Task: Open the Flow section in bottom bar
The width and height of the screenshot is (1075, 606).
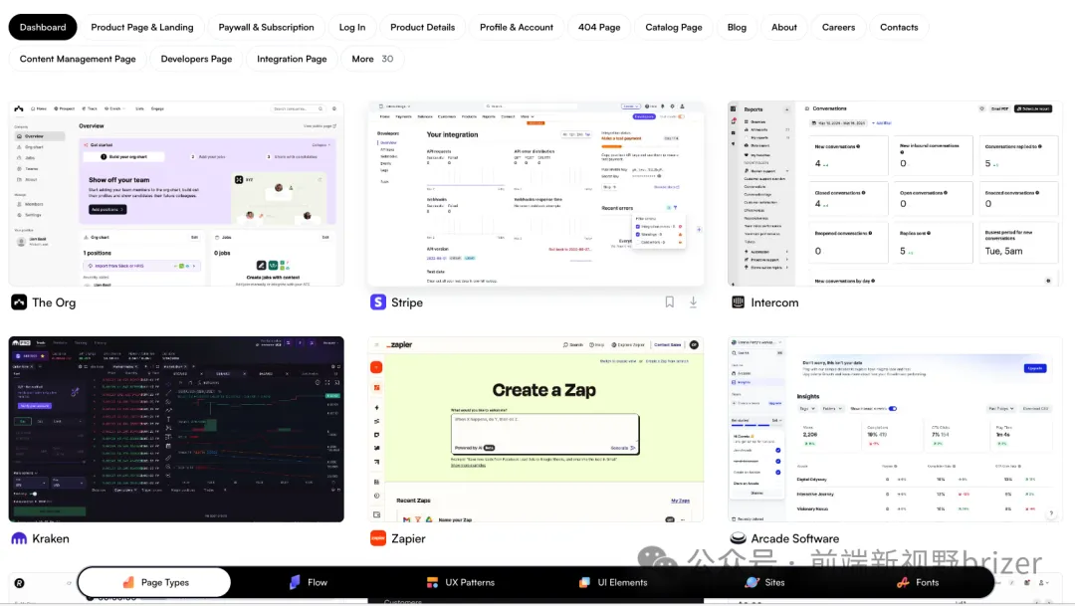Action: (x=308, y=582)
